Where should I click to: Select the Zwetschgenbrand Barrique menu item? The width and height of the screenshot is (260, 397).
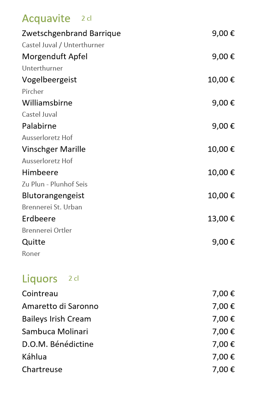[71, 33]
